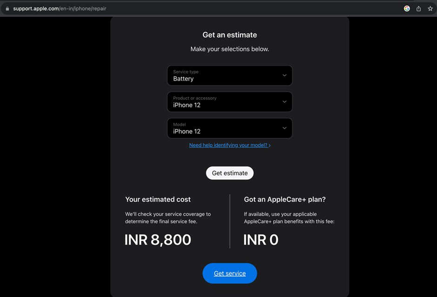Click the padlock site security icon
The height and width of the screenshot is (297, 437).
[x=7, y=9]
